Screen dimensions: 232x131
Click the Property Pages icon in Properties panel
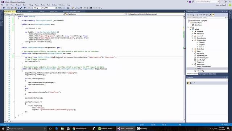(194, 83)
